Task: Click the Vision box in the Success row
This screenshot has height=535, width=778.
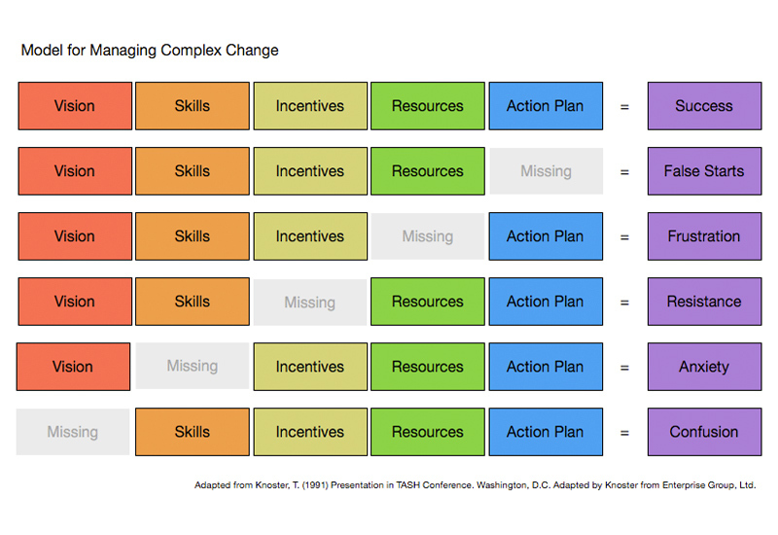Action: click(75, 106)
